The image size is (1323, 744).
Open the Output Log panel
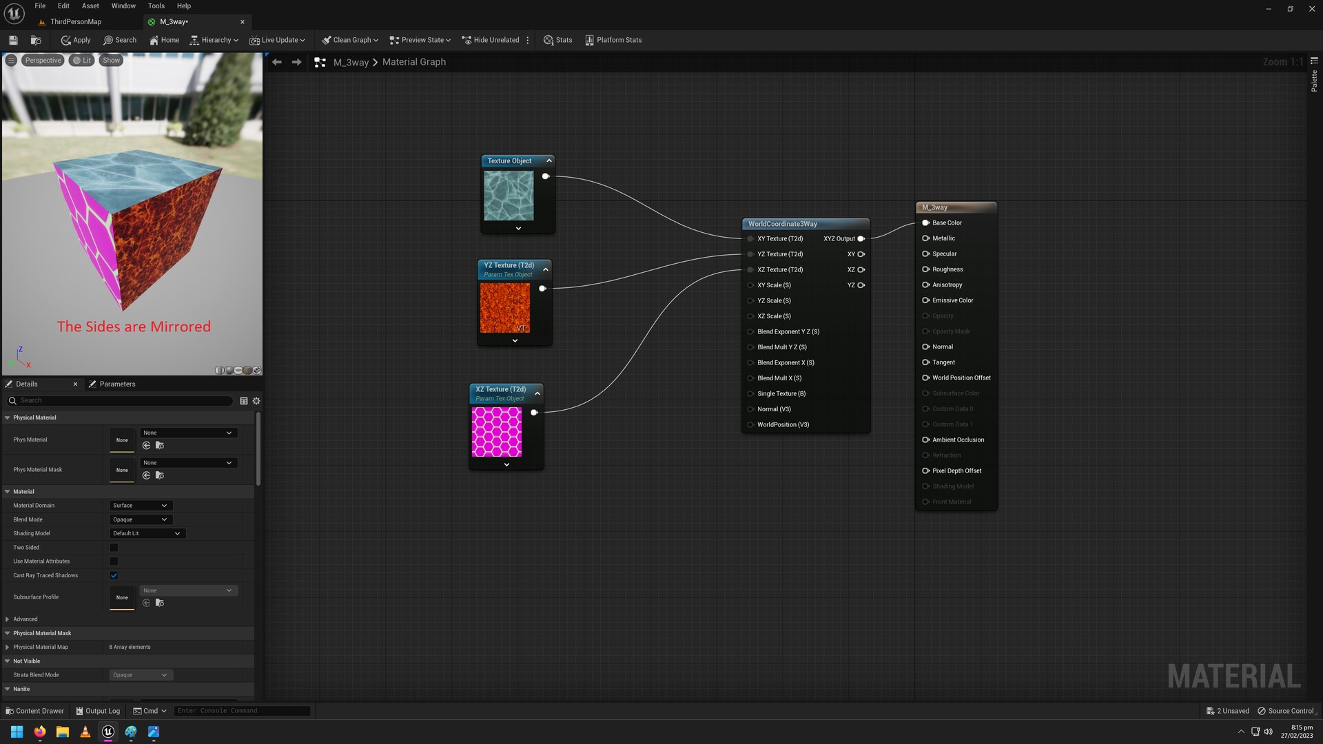click(98, 710)
